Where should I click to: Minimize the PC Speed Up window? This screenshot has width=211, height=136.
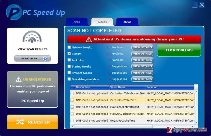point(195,5)
